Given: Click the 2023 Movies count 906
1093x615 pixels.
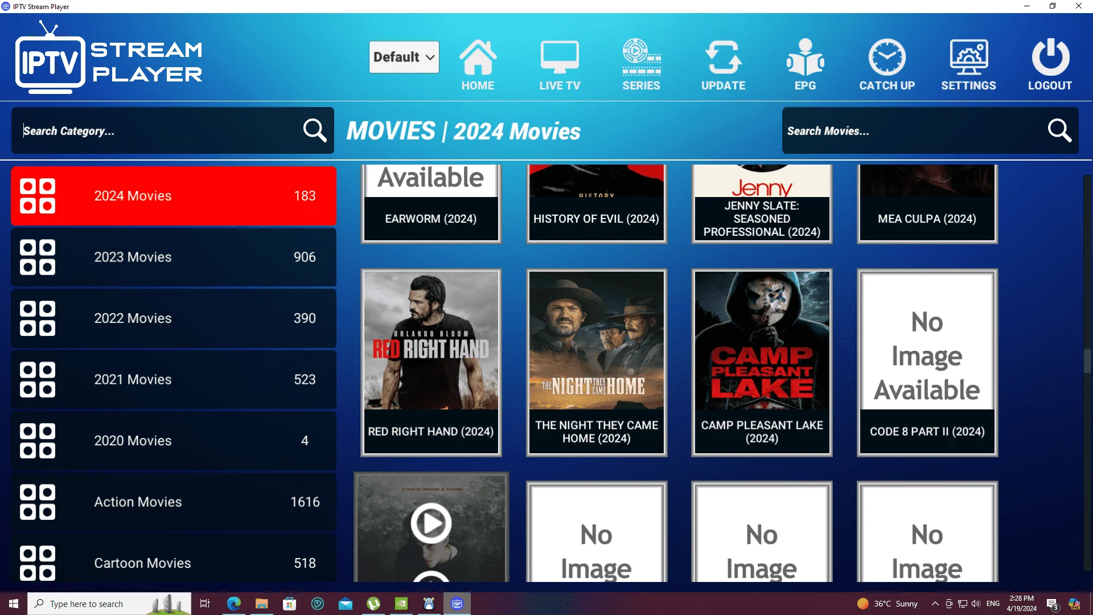Looking at the screenshot, I should 305,257.
